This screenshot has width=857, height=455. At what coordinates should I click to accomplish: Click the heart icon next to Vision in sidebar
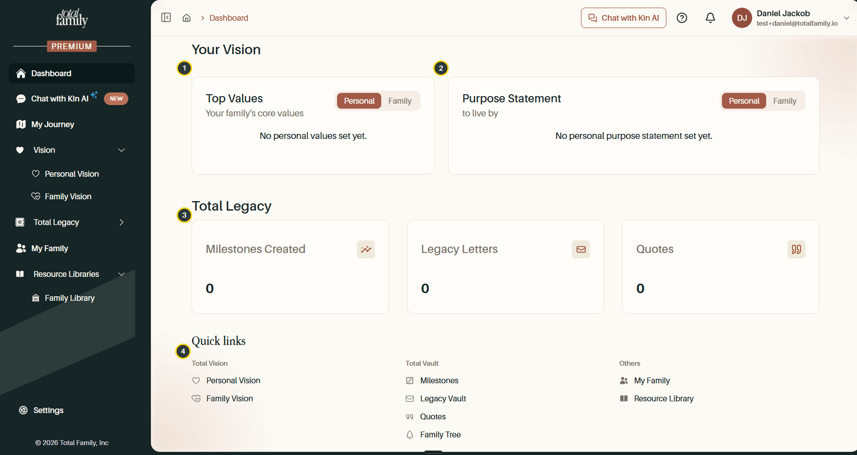(20, 150)
